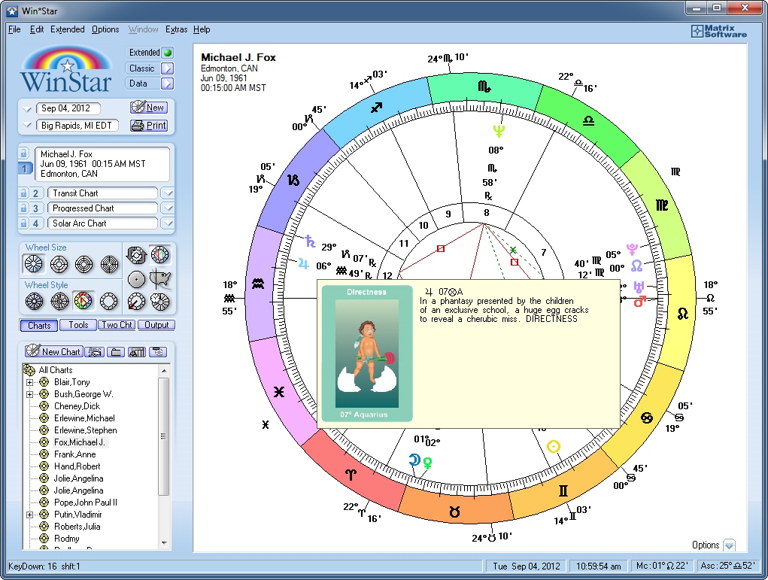Click the chart listing table toolbar icon

point(137,352)
